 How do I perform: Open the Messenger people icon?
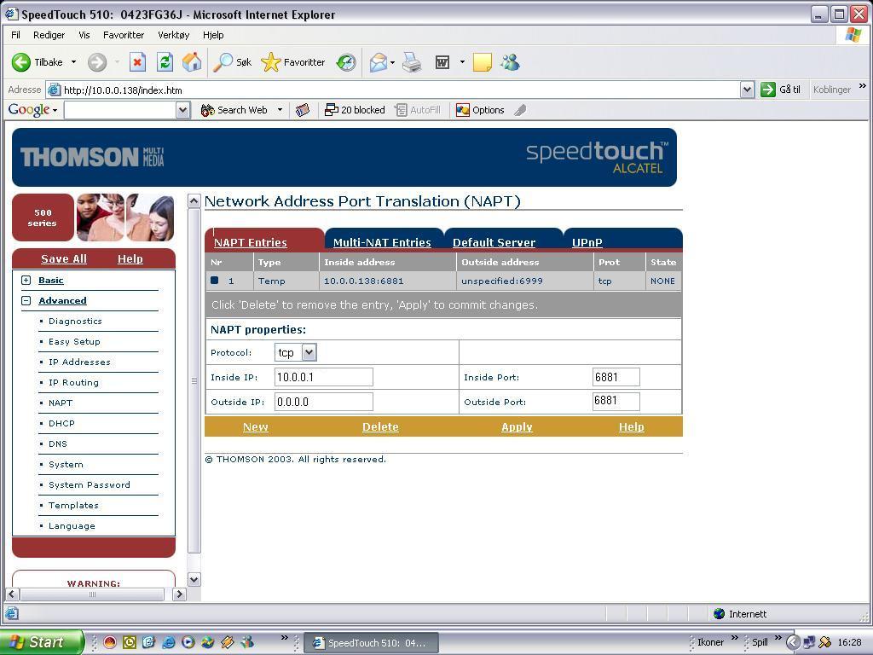pyautogui.click(x=510, y=62)
